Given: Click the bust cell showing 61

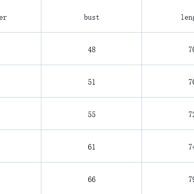Looking at the screenshot, I should (x=91, y=147).
